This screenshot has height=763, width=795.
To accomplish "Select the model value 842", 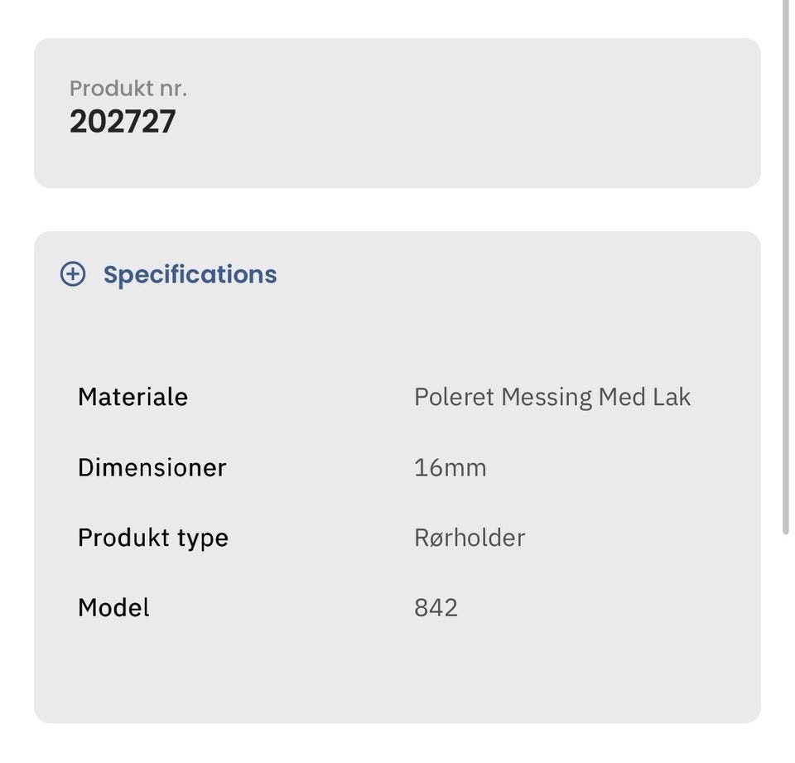I will pyautogui.click(x=436, y=607).
